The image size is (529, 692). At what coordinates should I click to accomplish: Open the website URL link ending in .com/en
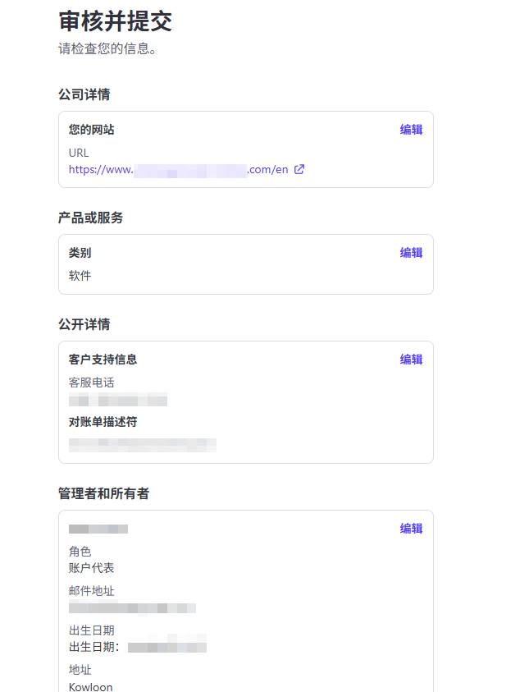pos(178,170)
